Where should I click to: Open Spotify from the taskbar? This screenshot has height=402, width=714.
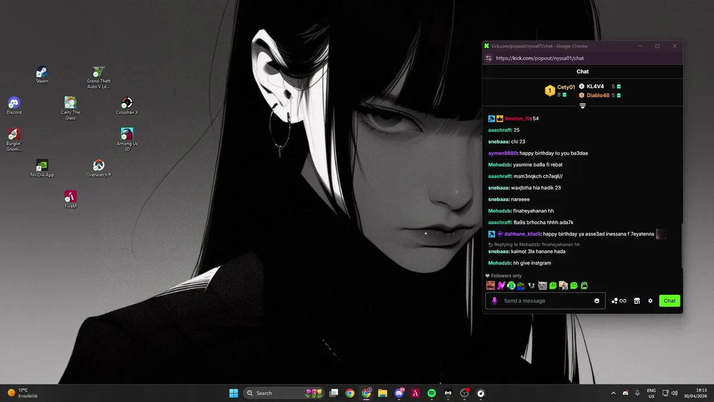(x=432, y=393)
